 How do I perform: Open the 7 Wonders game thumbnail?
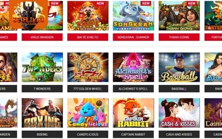point(42,67)
